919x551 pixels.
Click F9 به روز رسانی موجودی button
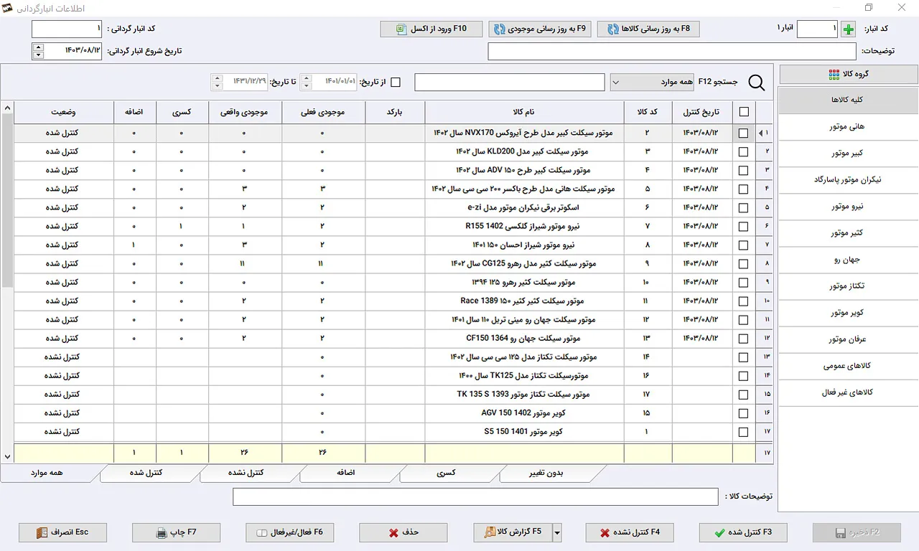(x=540, y=29)
